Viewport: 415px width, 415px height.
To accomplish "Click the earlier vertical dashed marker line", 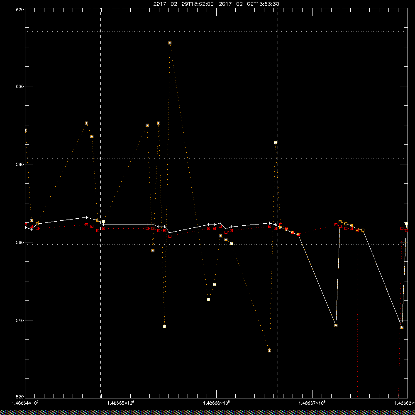I will [x=100, y=203].
